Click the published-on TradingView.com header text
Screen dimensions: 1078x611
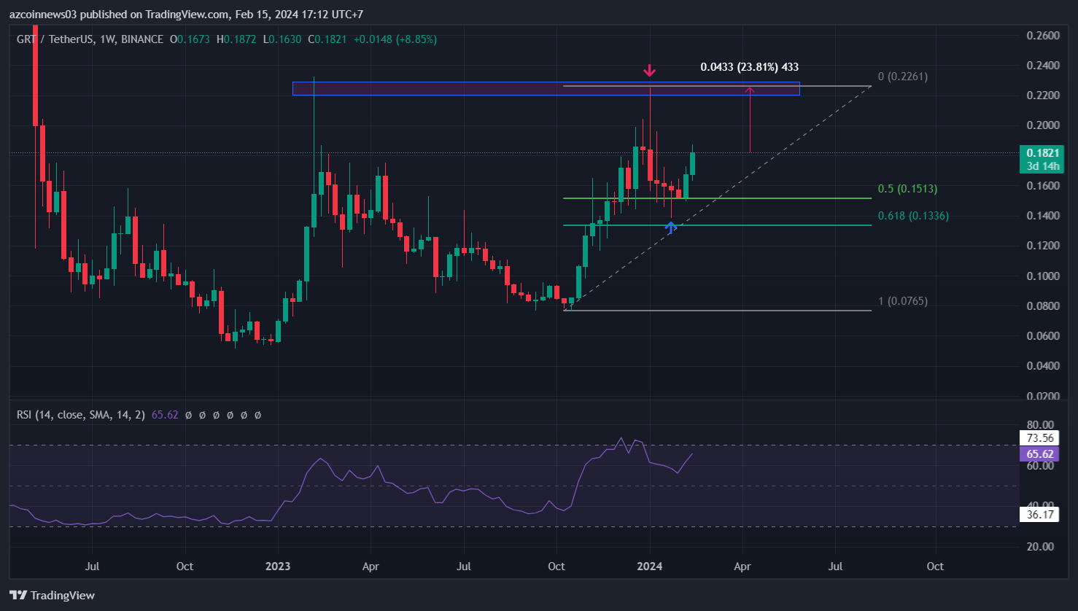pos(187,15)
